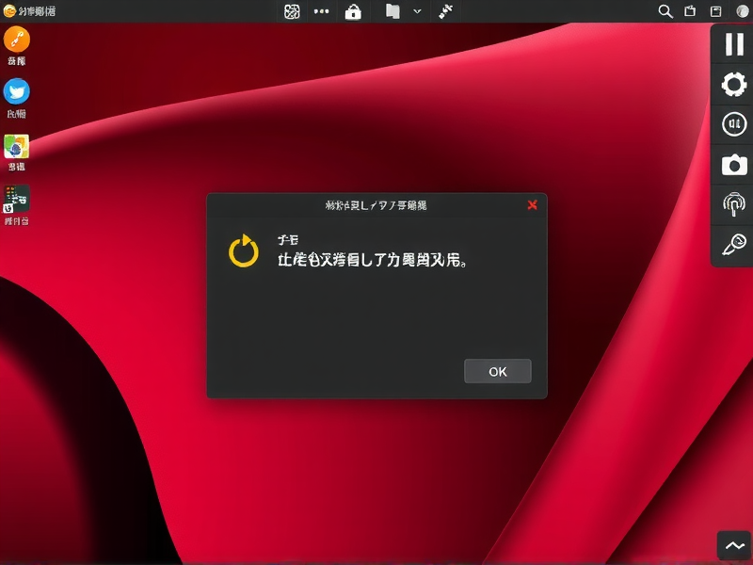
Task: Expand the bottom-right chevron panel
Action: [x=733, y=545]
